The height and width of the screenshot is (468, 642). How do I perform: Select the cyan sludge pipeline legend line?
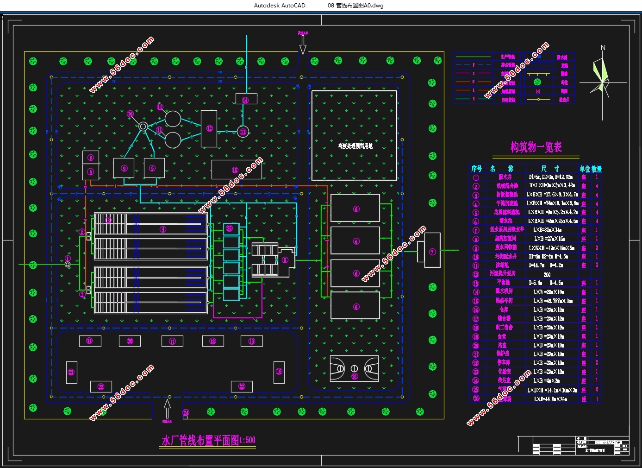[473, 99]
